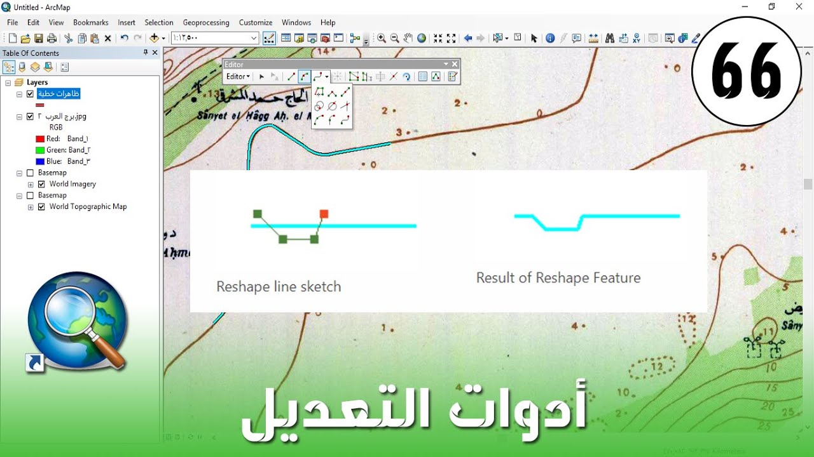This screenshot has height=457, width=814.
Task: Click the Cut scissors icon
Action: (x=69, y=38)
